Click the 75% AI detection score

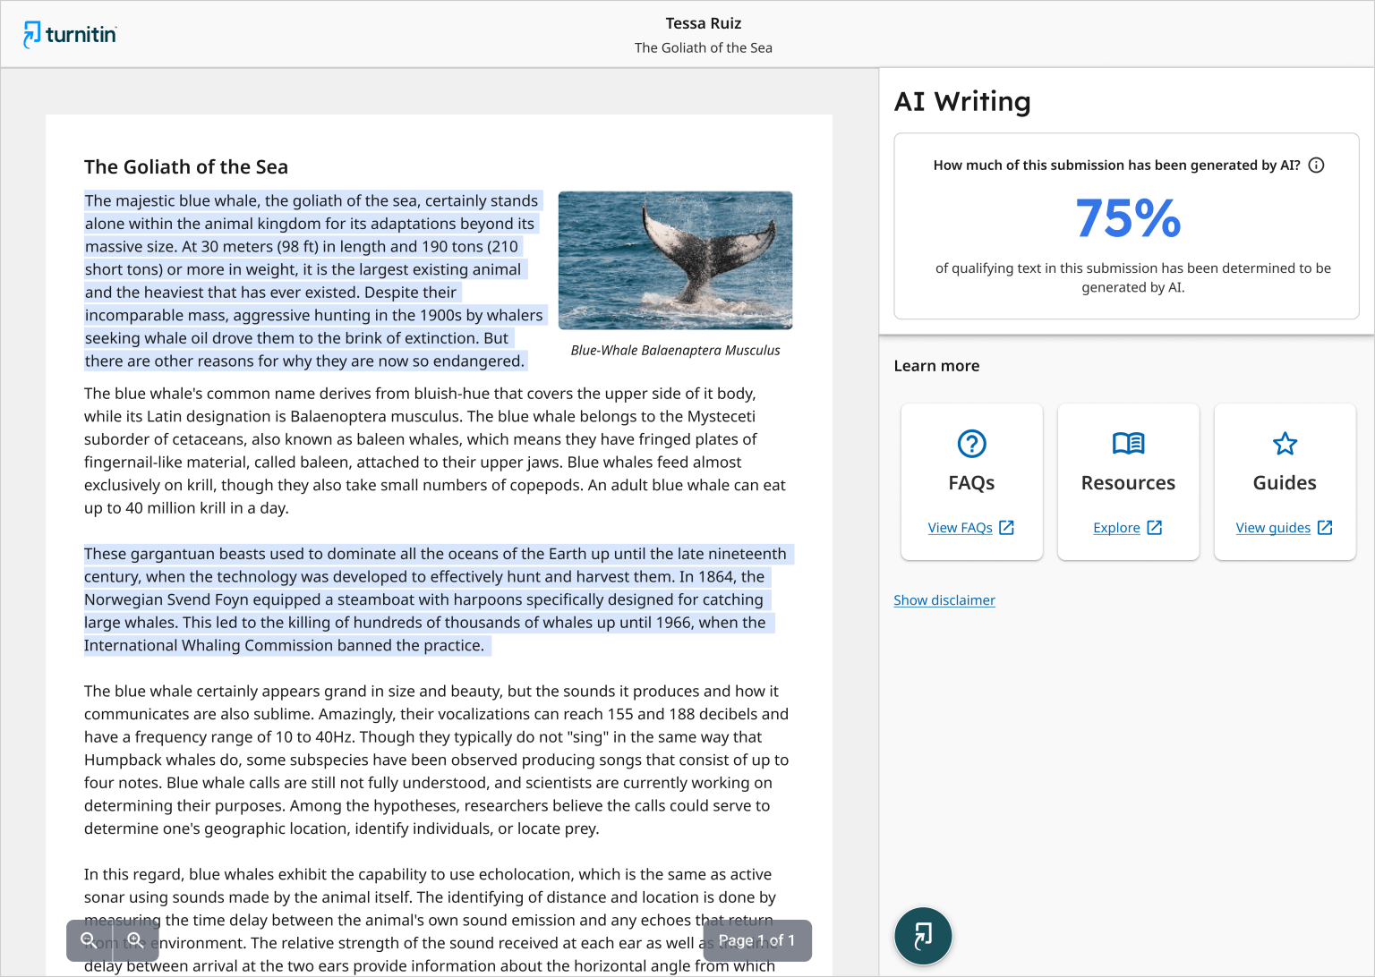coord(1127,217)
